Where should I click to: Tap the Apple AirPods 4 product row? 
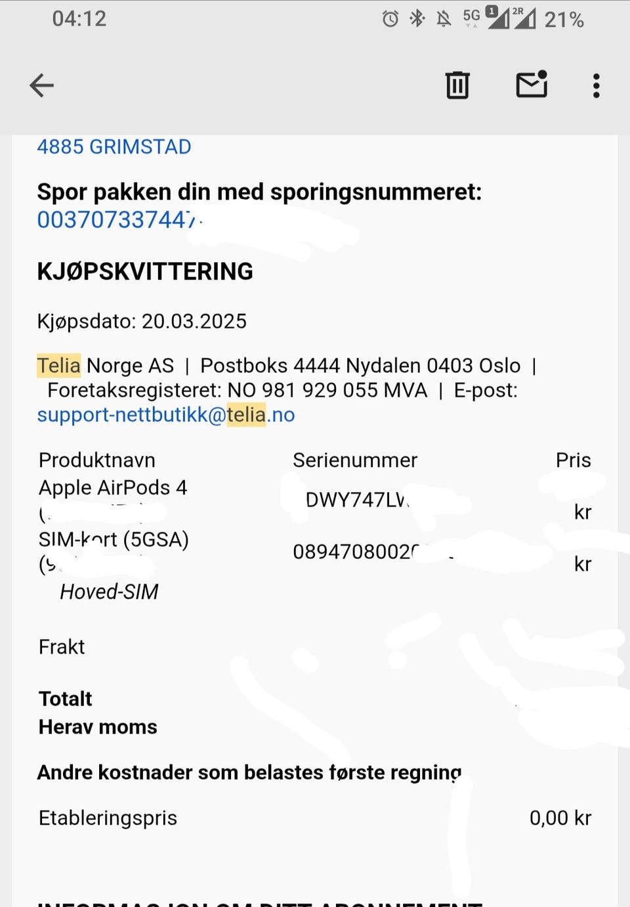coord(113,487)
